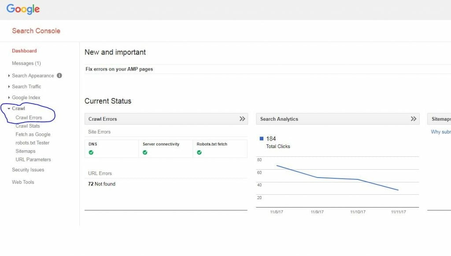Image resolution: width=451 pixels, height=256 pixels.
Task: Open robots.txt Tester
Action: [33, 143]
